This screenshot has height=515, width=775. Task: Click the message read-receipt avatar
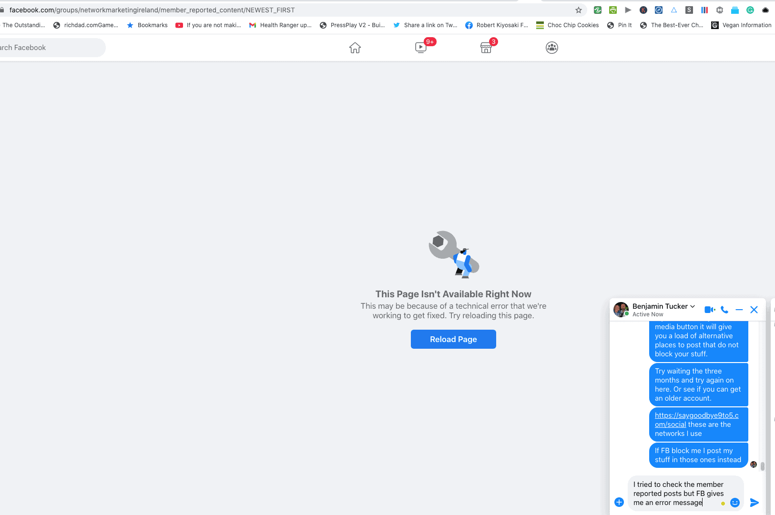click(754, 465)
